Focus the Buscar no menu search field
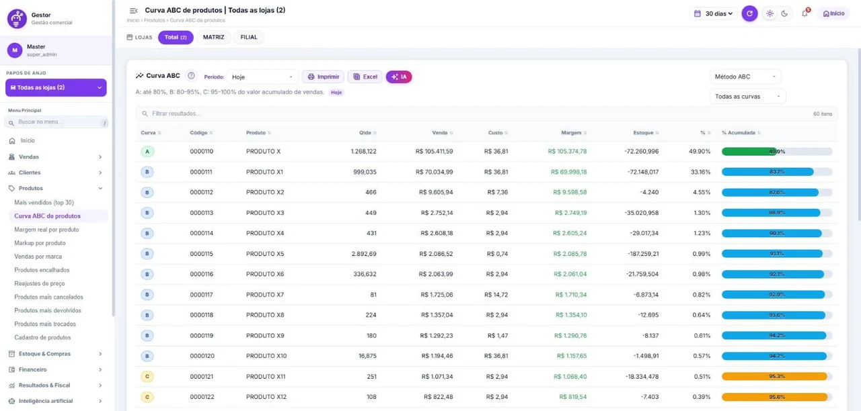 (57, 122)
